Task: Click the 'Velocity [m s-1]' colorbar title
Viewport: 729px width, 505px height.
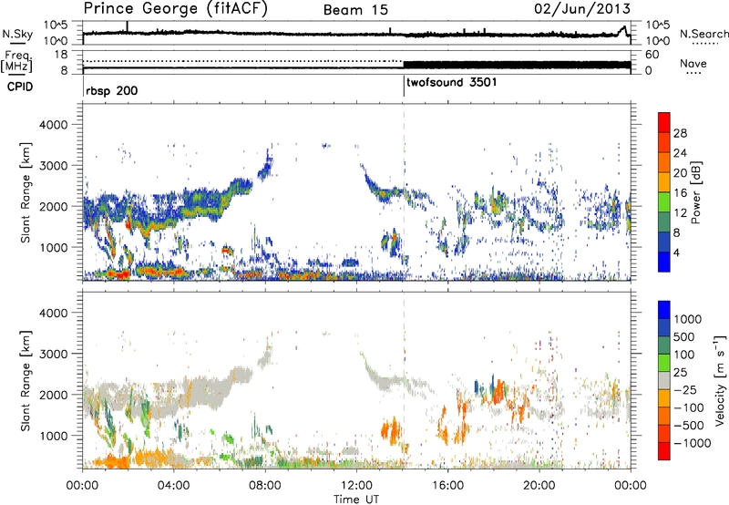Action: pyautogui.click(x=720, y=380)
